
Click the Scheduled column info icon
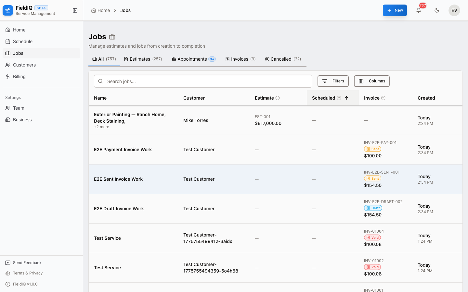[x=339, y=98]
